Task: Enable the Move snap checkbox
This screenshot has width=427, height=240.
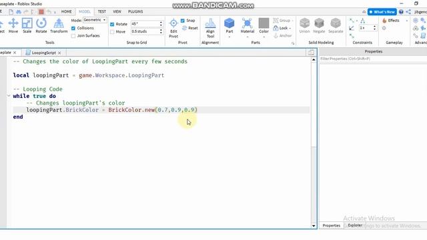Action: (112, 32)
